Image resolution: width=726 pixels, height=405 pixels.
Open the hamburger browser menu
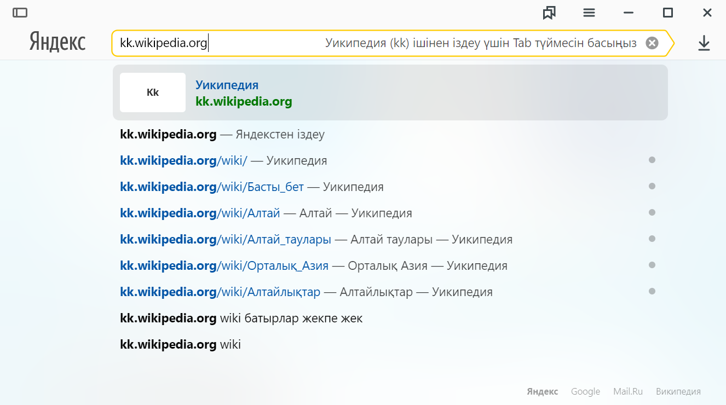589,13
